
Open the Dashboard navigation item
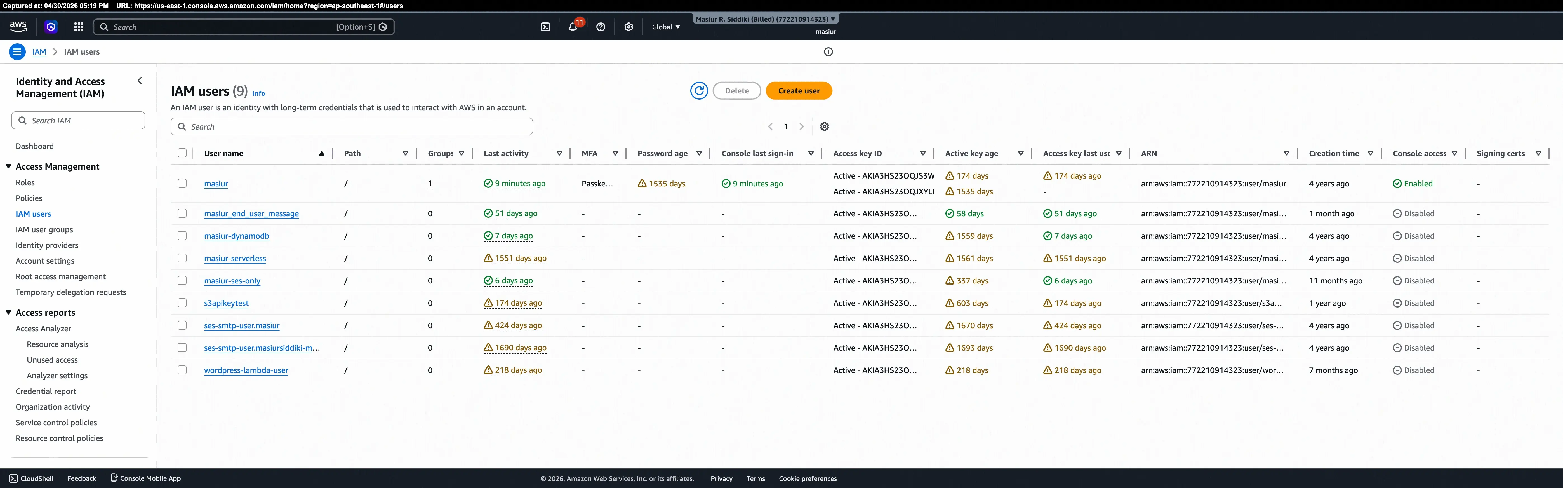(35, 146)
